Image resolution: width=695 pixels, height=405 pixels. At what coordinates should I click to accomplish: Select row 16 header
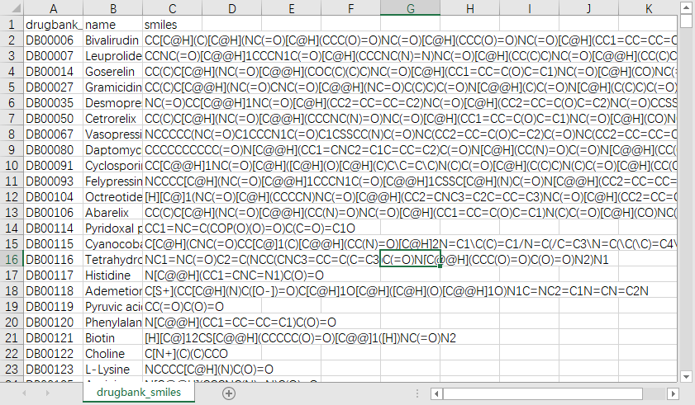point(12,259)
